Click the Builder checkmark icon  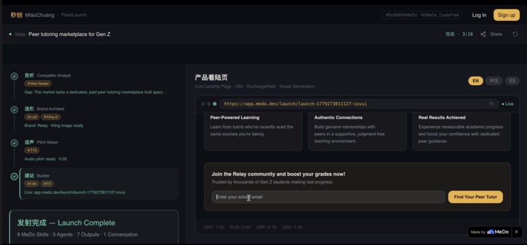[x=14, y=176]
